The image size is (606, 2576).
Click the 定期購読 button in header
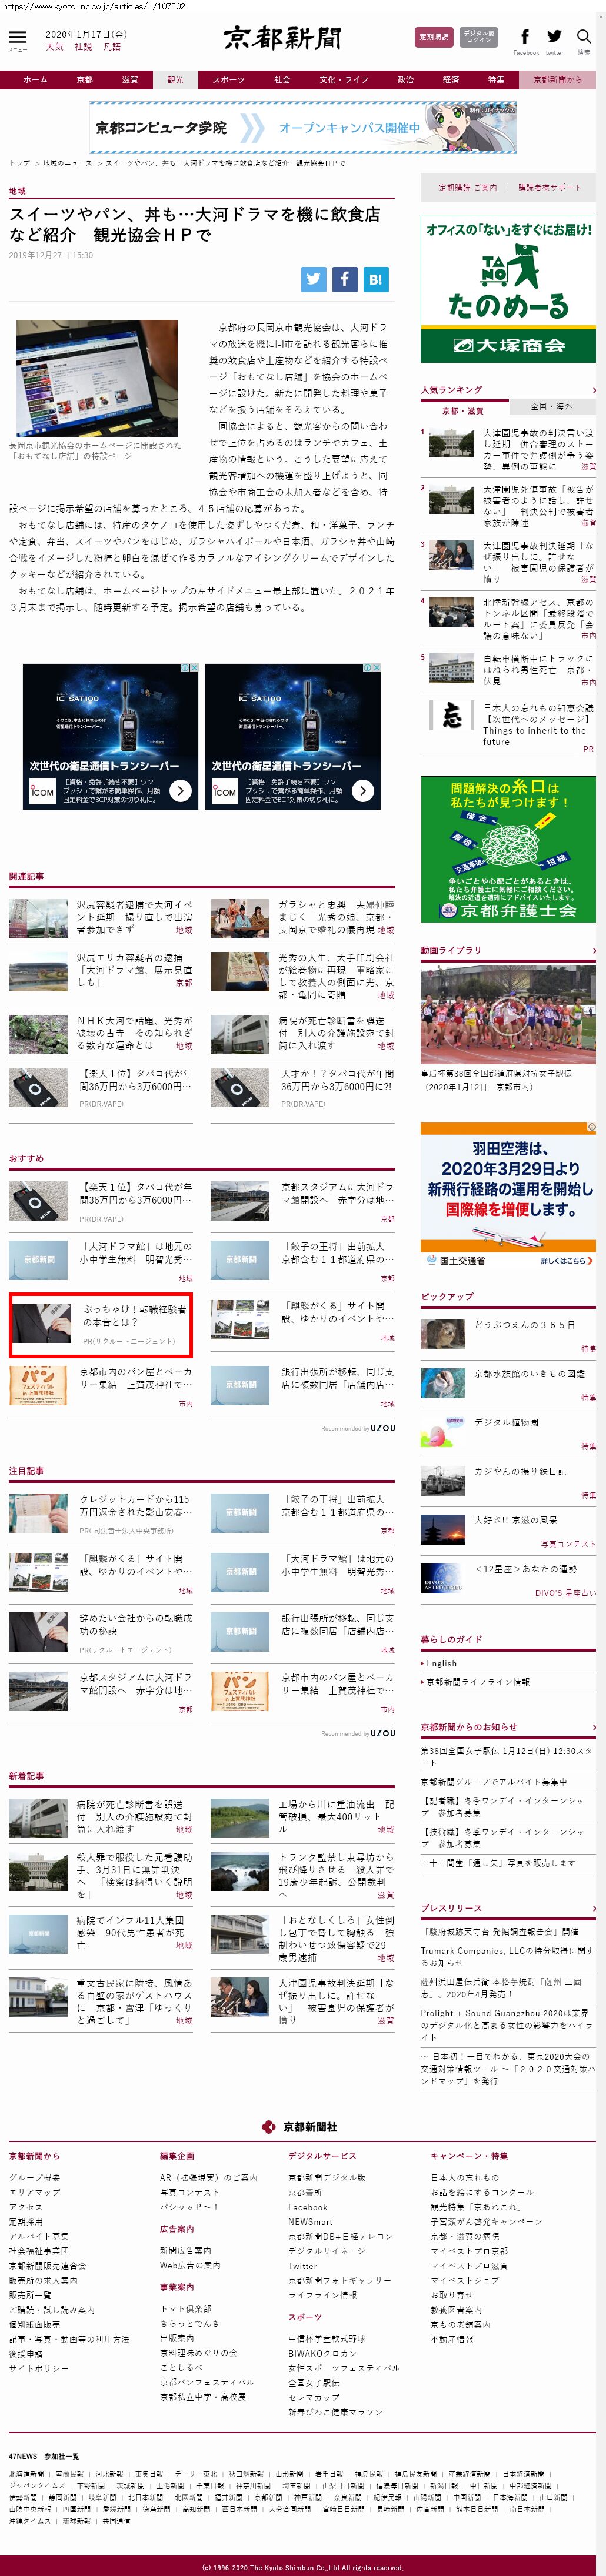point(433,37)
